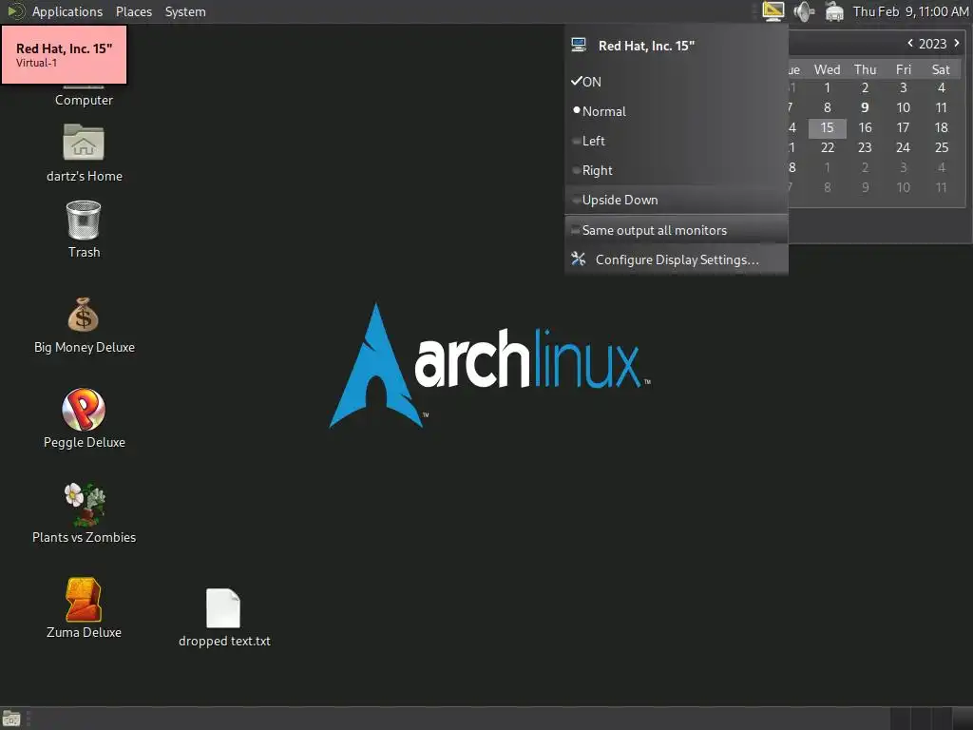Select day 15 in calendar
The width and height of the screenshot is (973, 730).
click(828, 128)
